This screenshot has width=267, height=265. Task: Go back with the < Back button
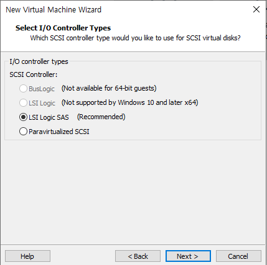pos(138,256)
